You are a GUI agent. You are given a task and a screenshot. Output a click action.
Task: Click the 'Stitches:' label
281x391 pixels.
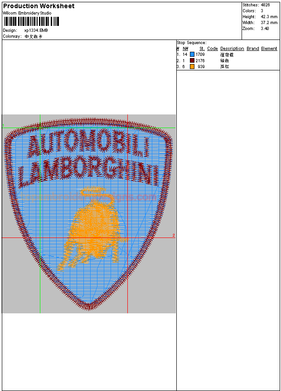click(x=251, y=5)
